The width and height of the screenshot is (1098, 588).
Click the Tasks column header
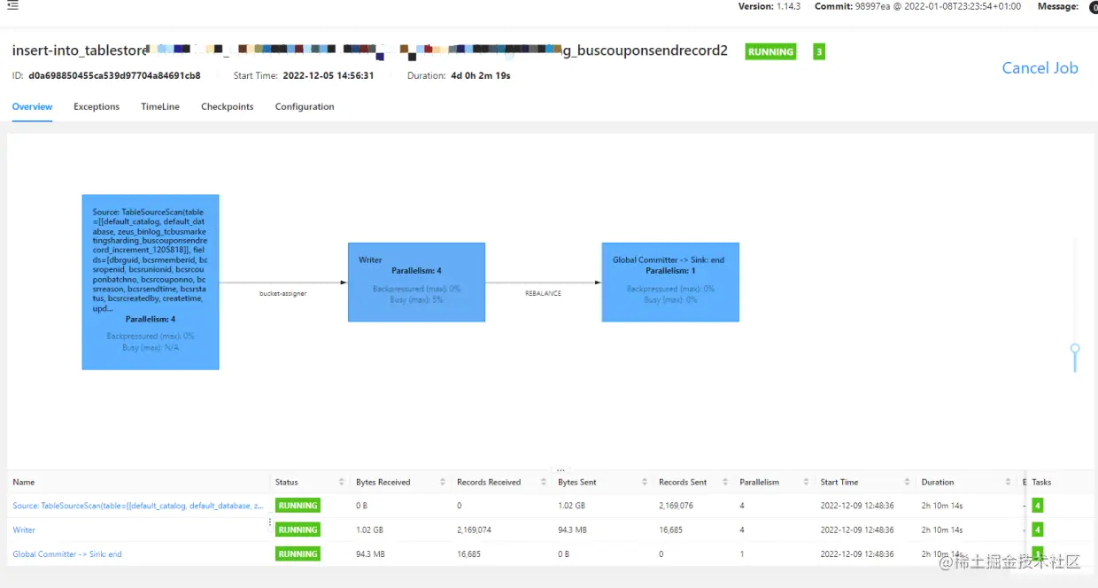1041,482
